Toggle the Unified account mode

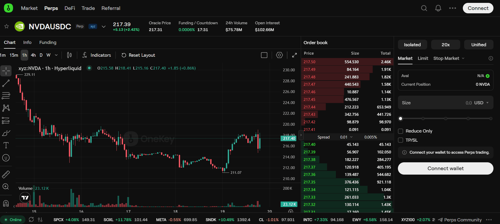click(x=479, y=45)
